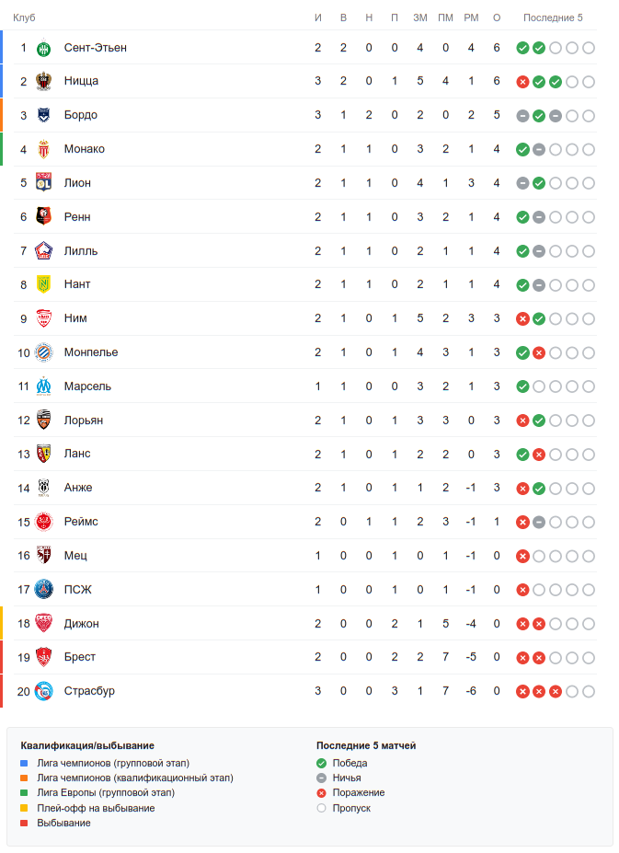Image resolution: width=619 pixels, height=853 pixels.
Task: Open the Ренн team link
Action: tap(77, 217)
